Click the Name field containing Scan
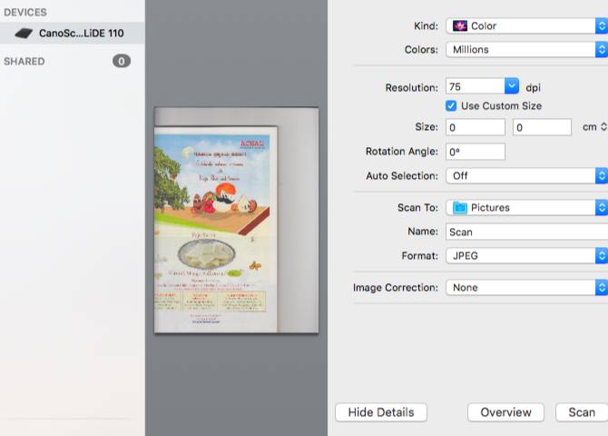 pos(526,232)
